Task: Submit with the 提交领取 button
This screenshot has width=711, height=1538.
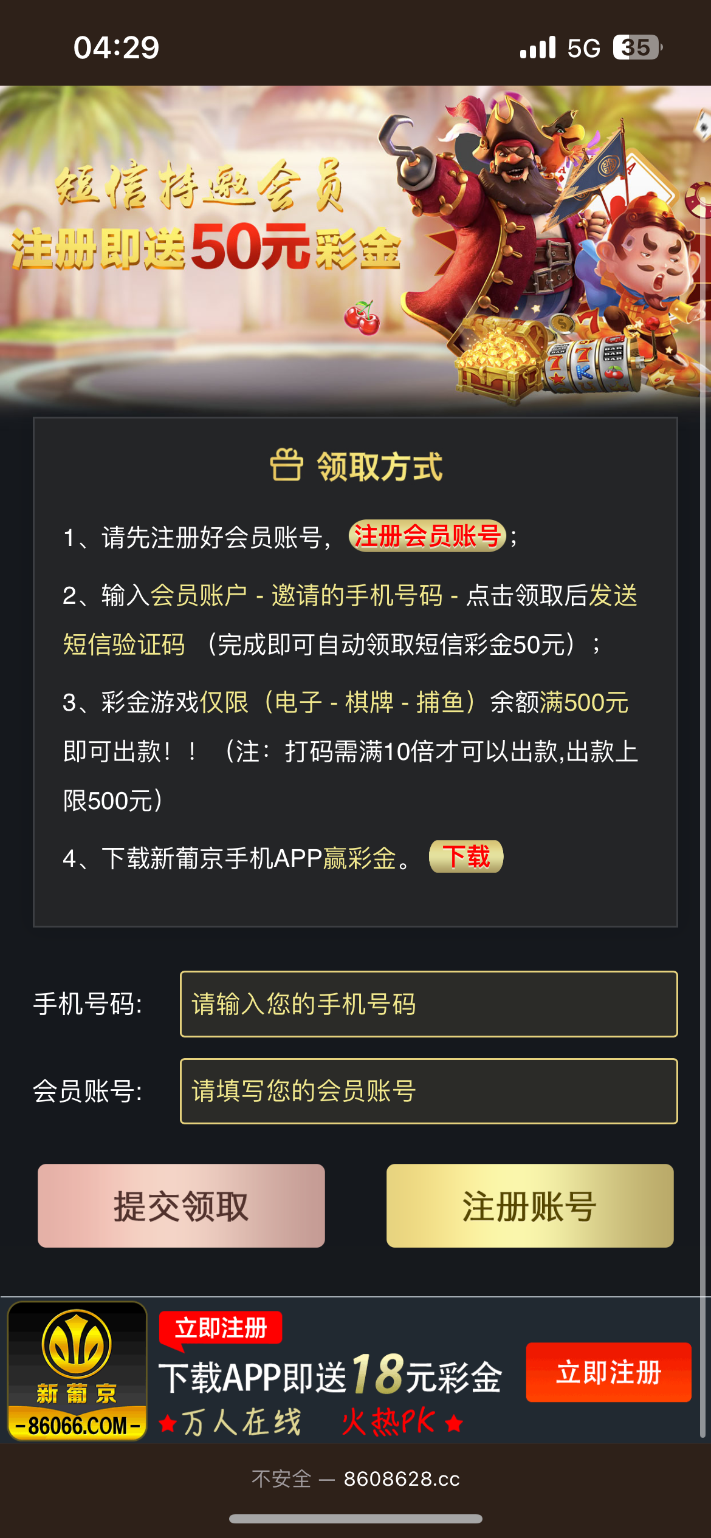Action: (181, 1206)
